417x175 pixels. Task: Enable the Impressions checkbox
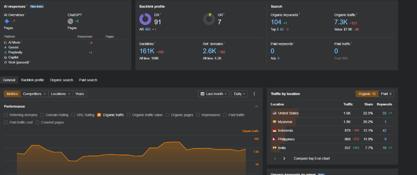coord(198,115)
